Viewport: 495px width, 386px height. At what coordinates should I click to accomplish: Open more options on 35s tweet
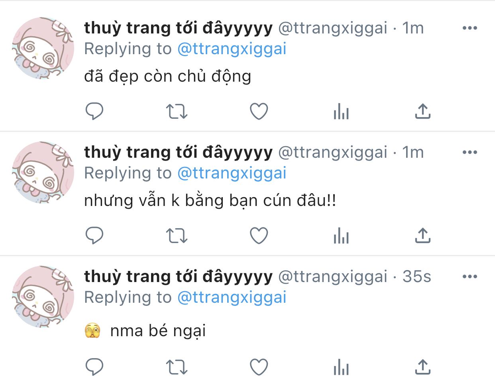pos(470,276)
